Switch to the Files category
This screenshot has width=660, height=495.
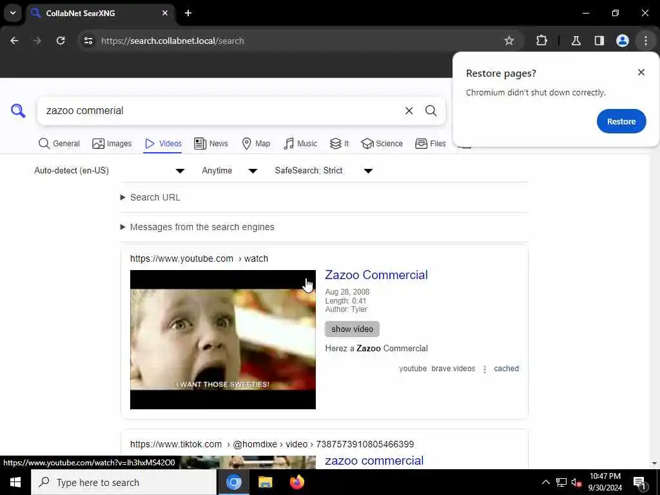point(430,144)
